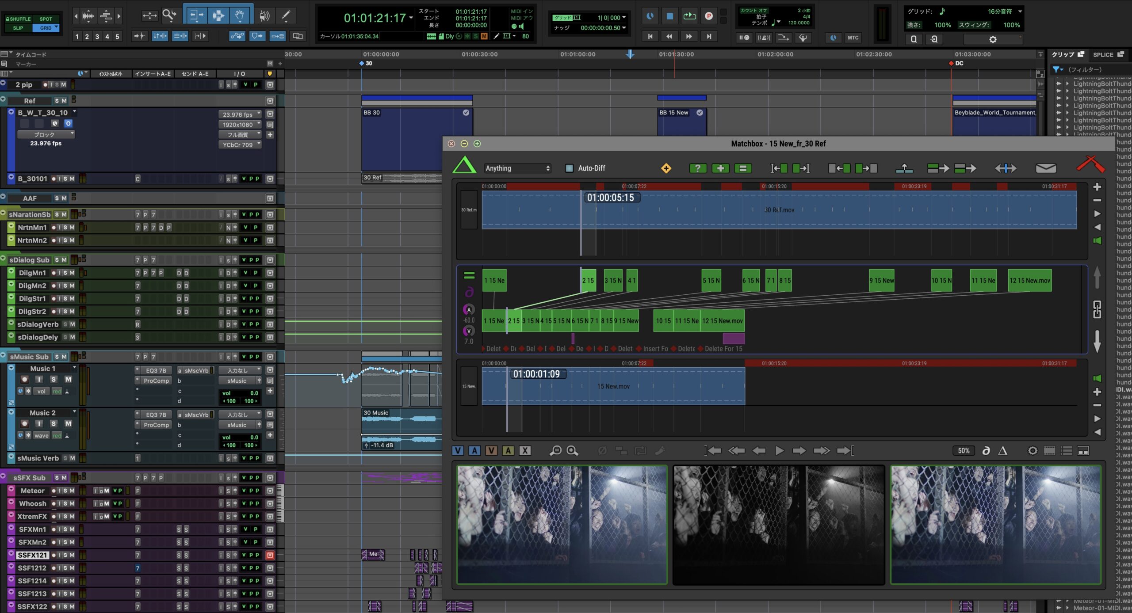1132x613 pixels.
Task: Solo the Music 1 track
Action: click(54, 379)
